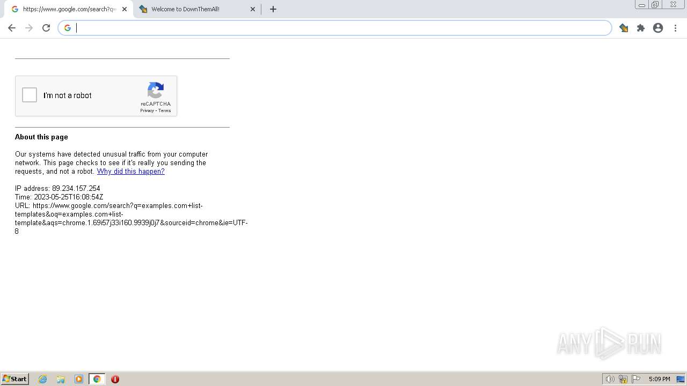Open the DownThemAll extension icon
687x386 pixels.
click(x=624, y=28)
